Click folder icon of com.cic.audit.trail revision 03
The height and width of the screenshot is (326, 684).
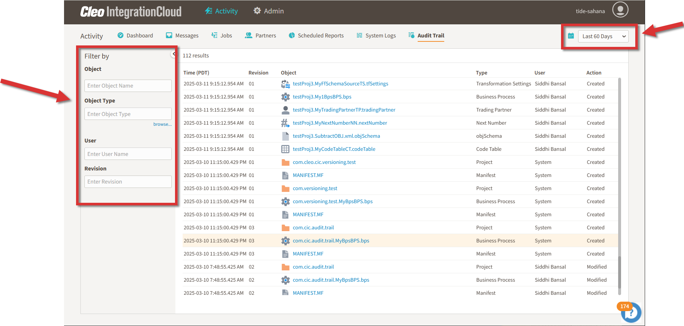tap(286, 228)
